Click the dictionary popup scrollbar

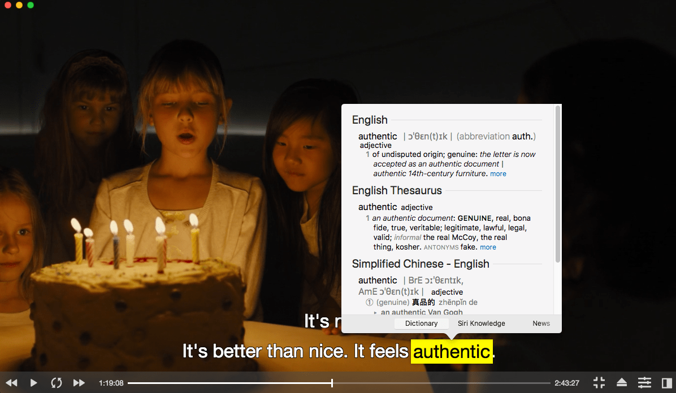[557, 184]
